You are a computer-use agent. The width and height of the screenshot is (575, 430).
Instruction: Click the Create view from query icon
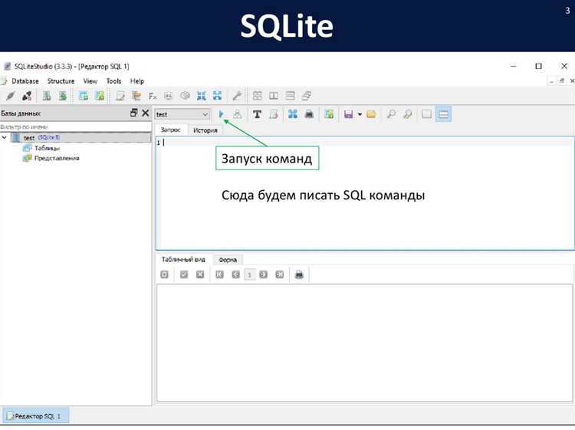[329, 114]
